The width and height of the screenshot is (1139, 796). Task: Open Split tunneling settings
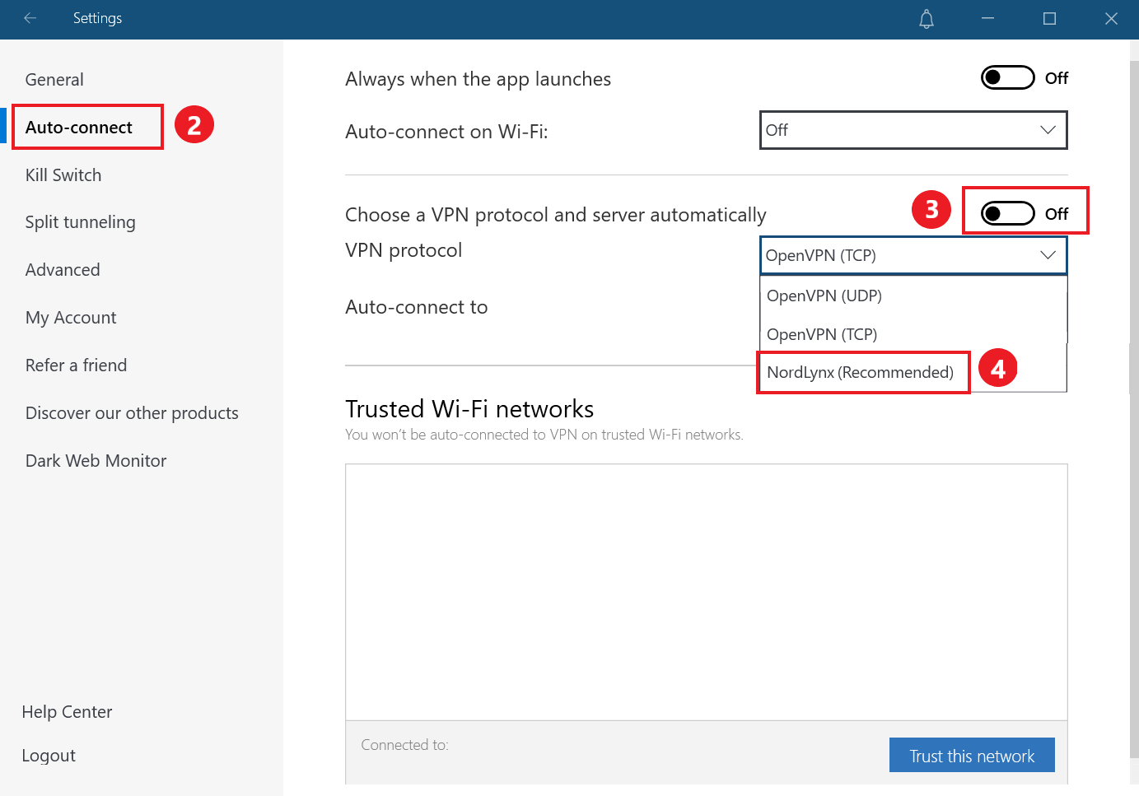(80, 222)
